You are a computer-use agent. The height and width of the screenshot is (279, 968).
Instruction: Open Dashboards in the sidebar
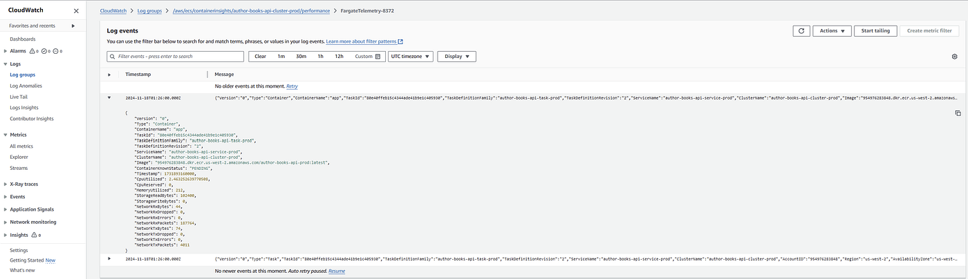click(23, 39)
